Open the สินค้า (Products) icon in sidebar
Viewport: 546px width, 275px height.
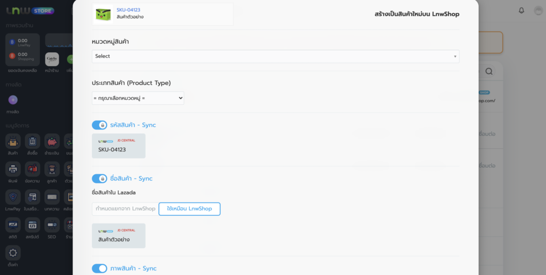click(x=13, y=141)
